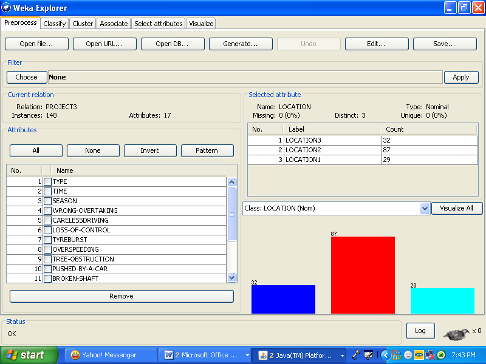The image size is (486, 364).
Task: Click the attribute list scroll-down arrow
Action: point(231,277)
